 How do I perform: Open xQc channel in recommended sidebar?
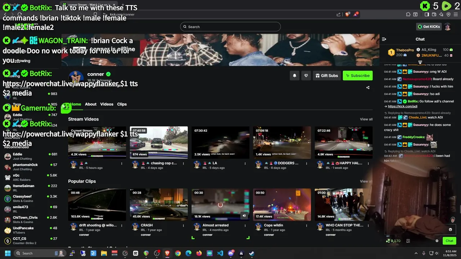tap(31, 178)
